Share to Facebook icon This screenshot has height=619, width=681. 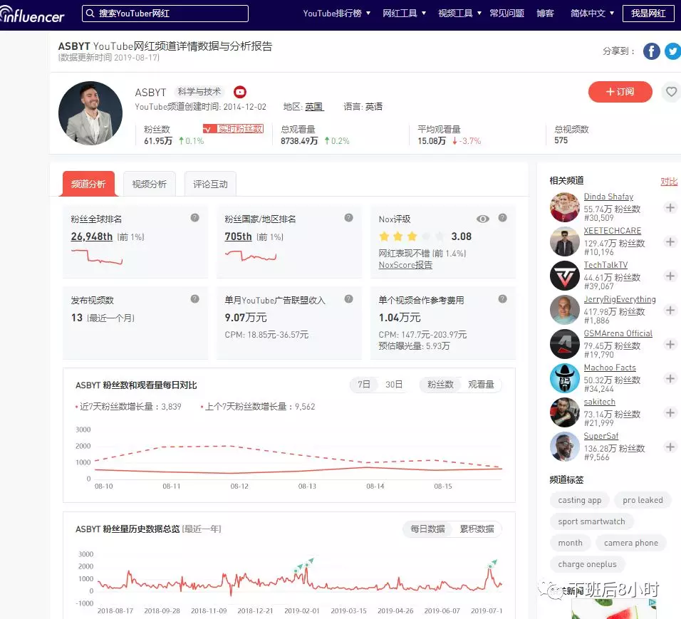tap(651, 51)
